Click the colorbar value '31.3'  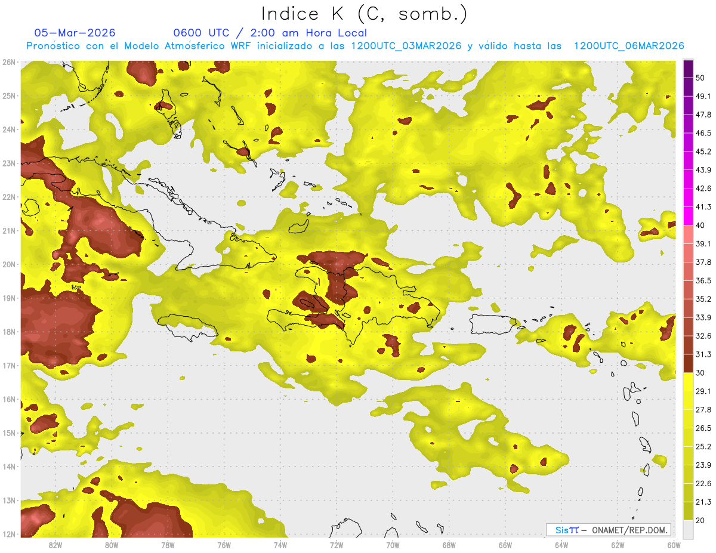tap(703, 354)
